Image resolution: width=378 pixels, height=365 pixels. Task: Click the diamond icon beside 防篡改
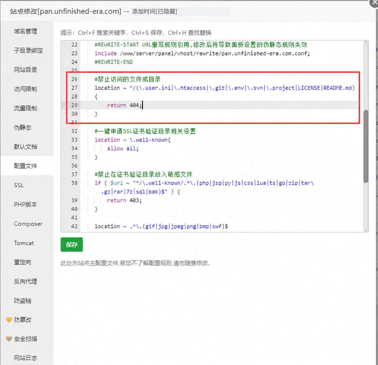[x=9, y=320]
